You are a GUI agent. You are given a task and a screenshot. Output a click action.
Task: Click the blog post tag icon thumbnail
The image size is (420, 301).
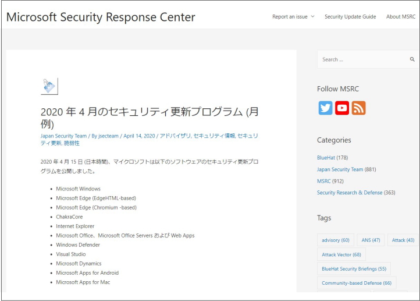tap(49, 86)
